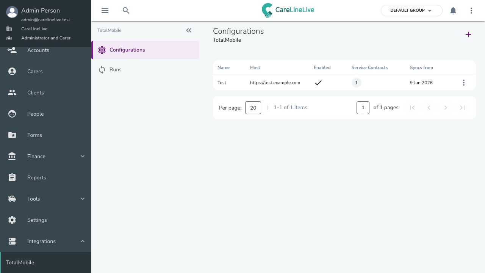This screenshot has width=485, height=273.
Task: Open the Configurations tab
Action: 145,50
